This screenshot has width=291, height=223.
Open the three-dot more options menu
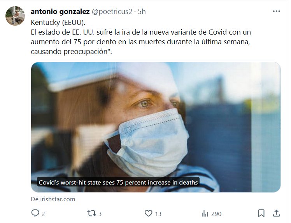tap(276, 11)
